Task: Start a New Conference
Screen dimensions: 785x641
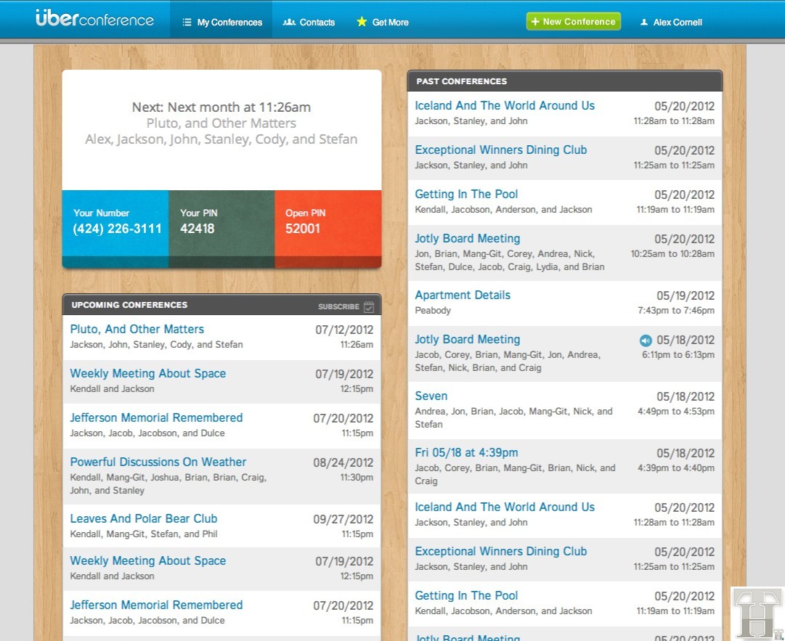Action: (573, 22)
